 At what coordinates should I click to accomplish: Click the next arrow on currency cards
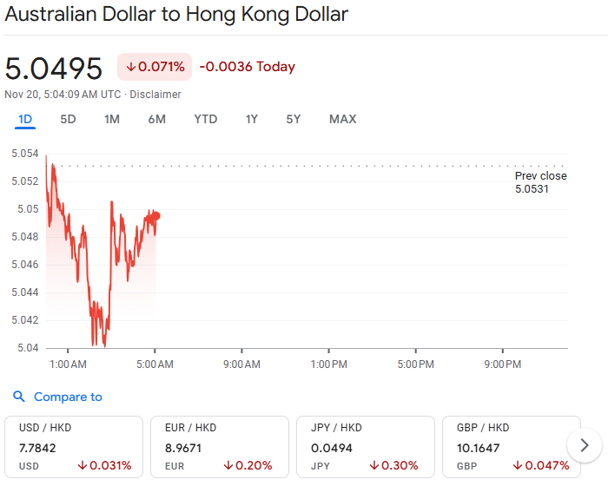click(x=585, y=445)
